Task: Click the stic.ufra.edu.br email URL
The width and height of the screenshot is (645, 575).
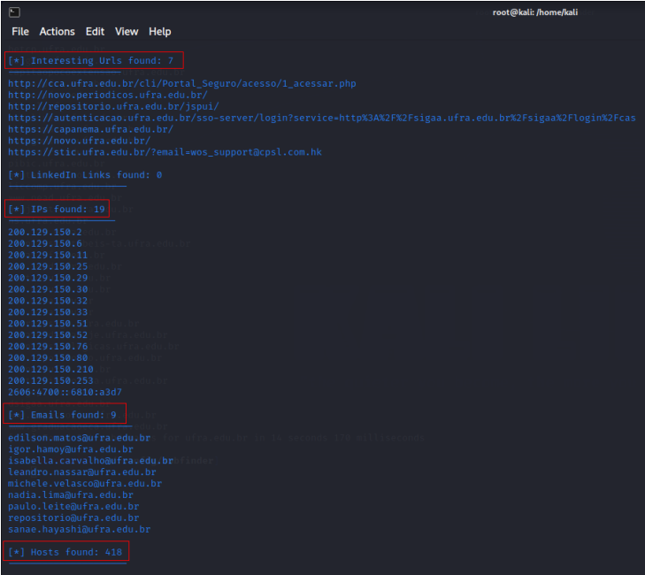Action: 165,152
